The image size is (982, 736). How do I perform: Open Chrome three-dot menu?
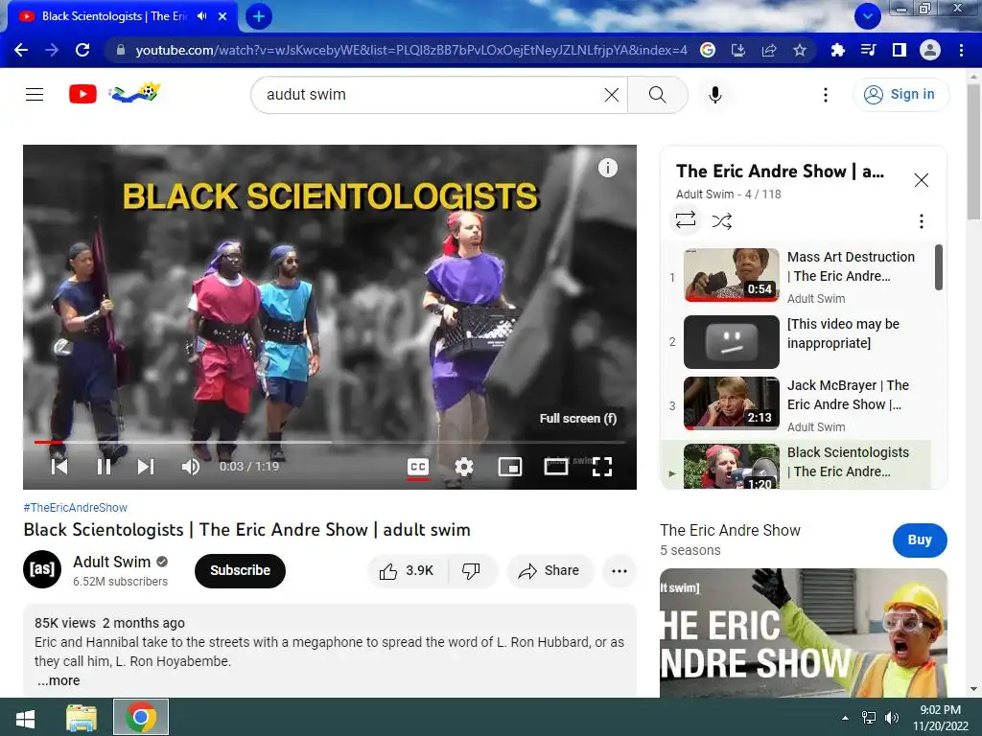[961, 50]
